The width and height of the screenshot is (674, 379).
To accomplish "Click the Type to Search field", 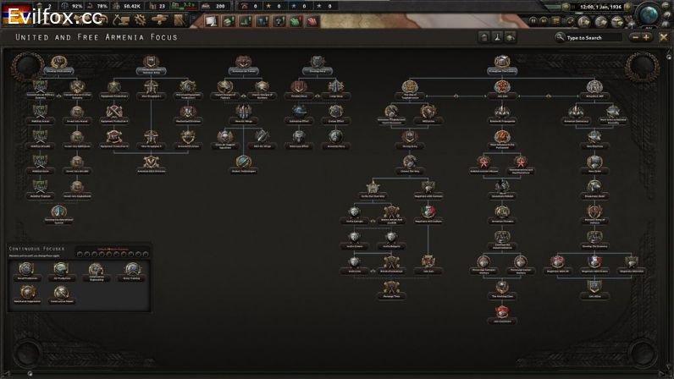I will [x=591, y=37].
